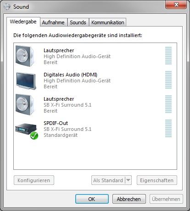Image resolution: width=190 pixels, height=211 pixels.
Task: Click the green default-device checkmark badge
Action: pyautogui.click(x=34, y=135)
